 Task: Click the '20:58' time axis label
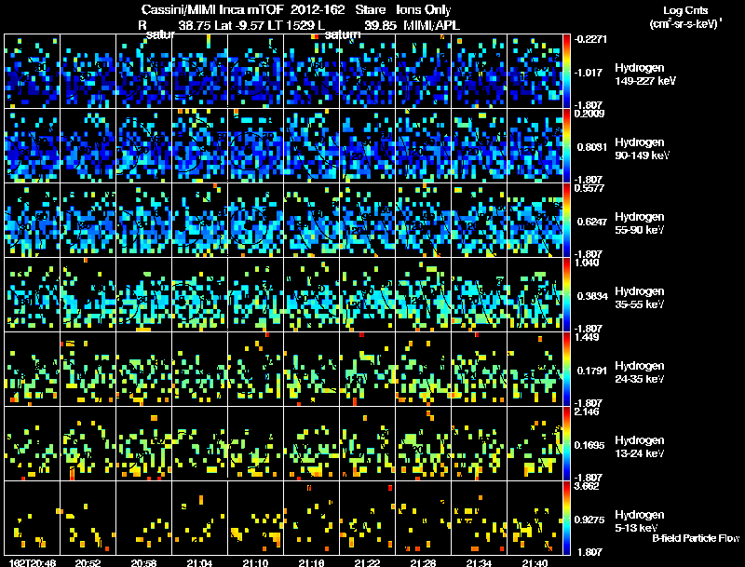click(x=144, y=563)
